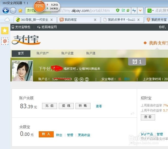Click the 保 account insurance icon
The width and height of the screenshot is (168, 149).
click(81, 79)
